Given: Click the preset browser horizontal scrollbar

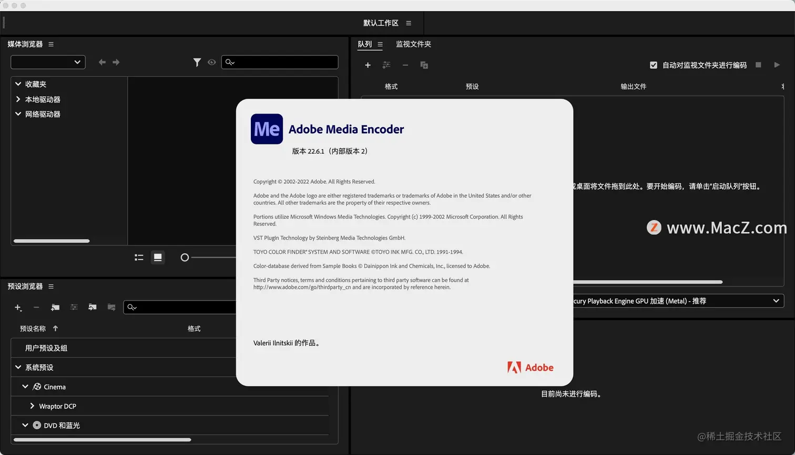Looking at the screenshot, I should point(103,440).
